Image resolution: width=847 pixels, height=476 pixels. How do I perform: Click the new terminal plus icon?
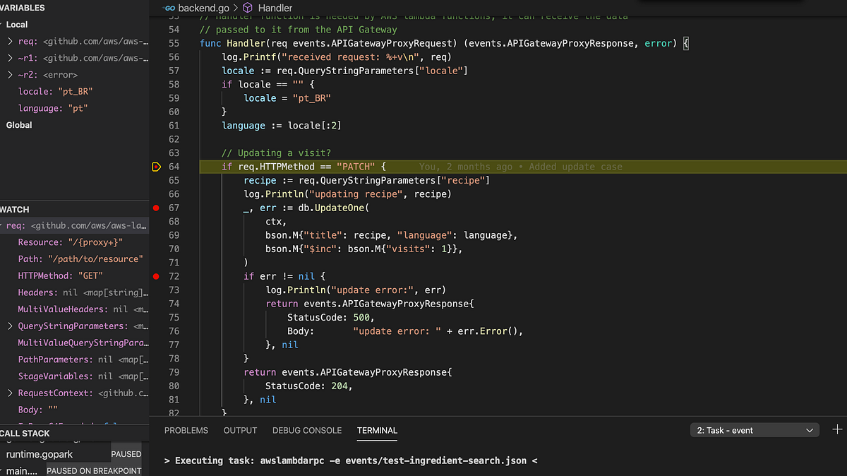click(x=837, y=429)
